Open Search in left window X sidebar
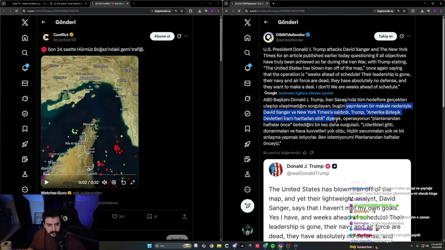This screenshot has width=445, height=250. tap(25, 53)
